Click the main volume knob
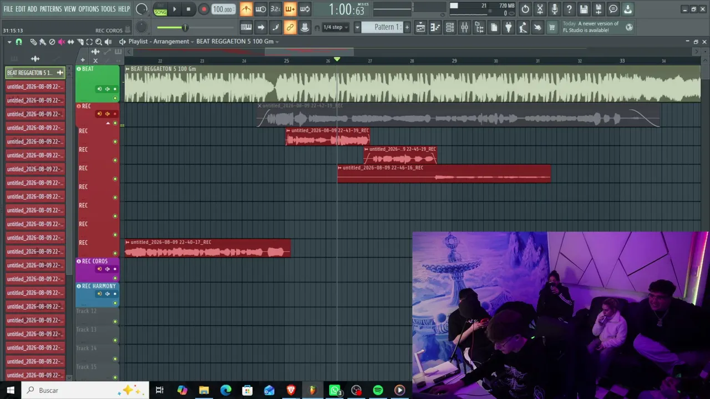 (x=141, y=9)
